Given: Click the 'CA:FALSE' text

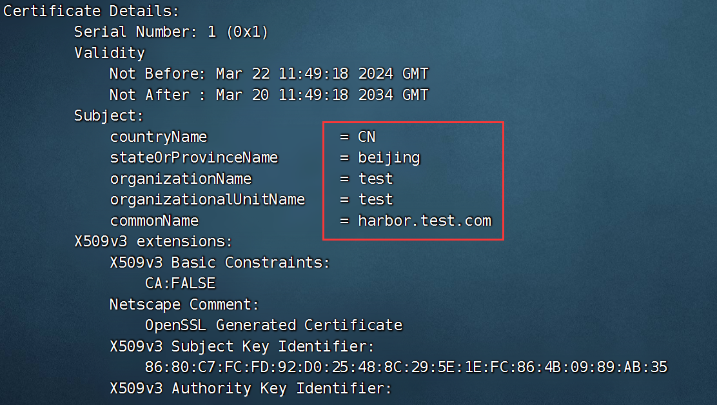Looking at the screenshot, I should [x=180, y=283].
